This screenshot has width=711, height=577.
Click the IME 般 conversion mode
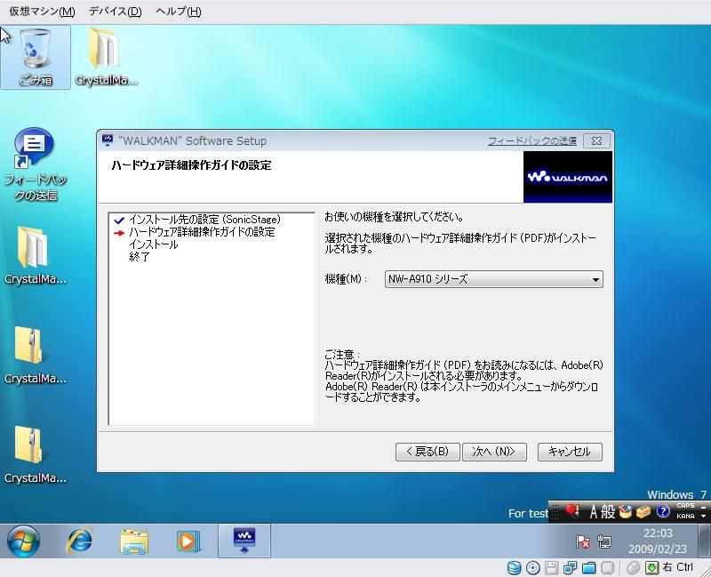pos(608,512)
